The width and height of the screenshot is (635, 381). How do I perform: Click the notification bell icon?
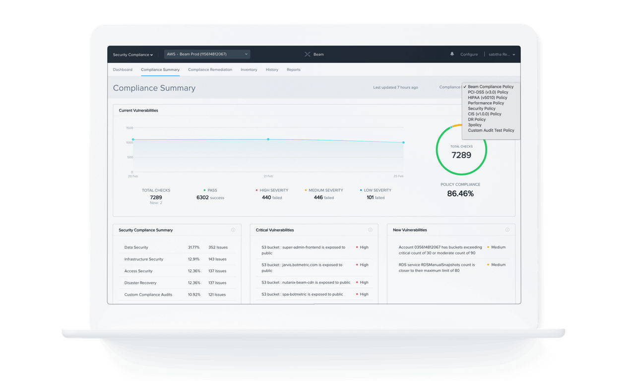pyautogui.click(x=452, y=54)
